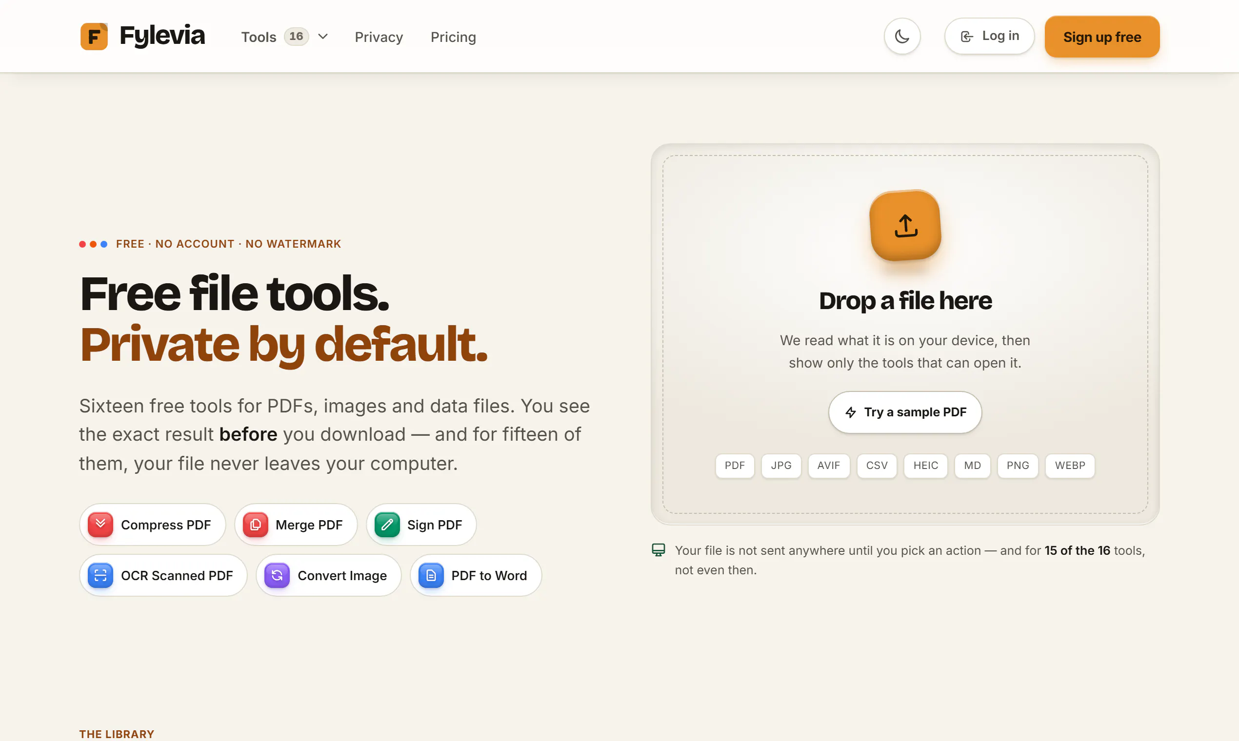
Task: Click the blue OCR scan icon
Action: click(100, 575)
